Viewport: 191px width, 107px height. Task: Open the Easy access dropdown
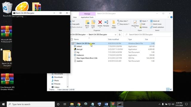coord(123,24)
